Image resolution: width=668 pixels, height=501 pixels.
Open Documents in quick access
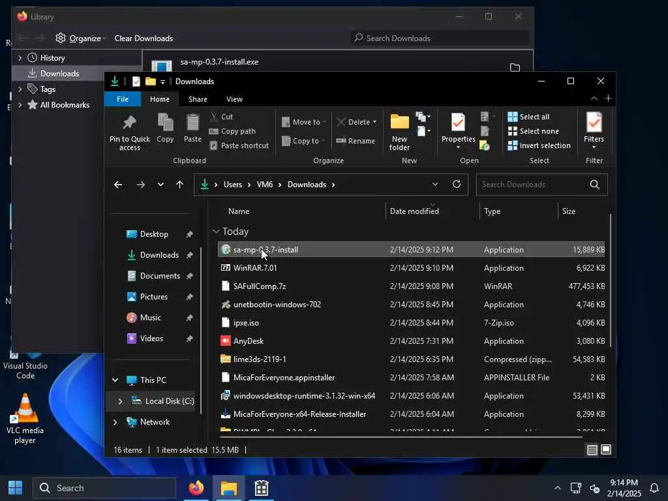point(160,276)
